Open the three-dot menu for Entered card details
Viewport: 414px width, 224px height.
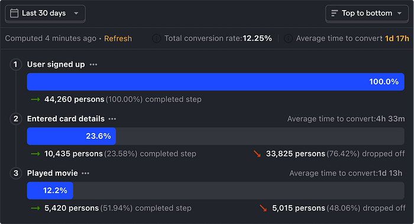click(x=112, y=119)
